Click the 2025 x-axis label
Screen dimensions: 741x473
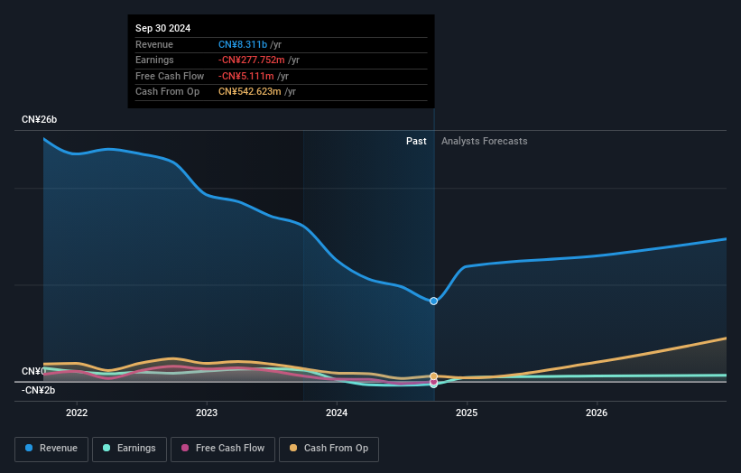click(467, 413)
